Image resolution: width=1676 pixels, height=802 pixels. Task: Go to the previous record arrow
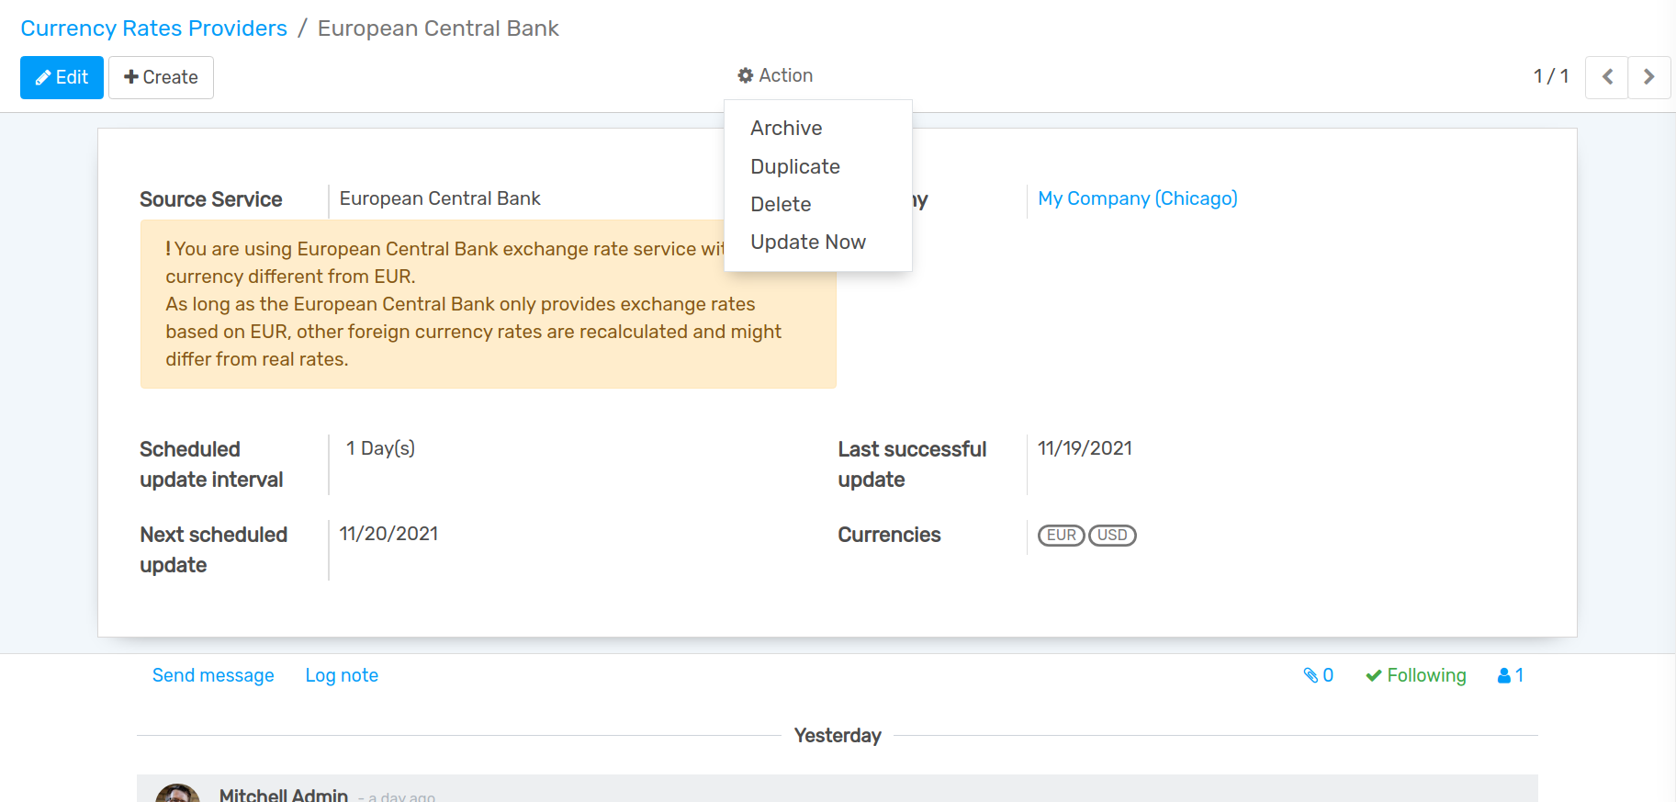point(1607,77)
